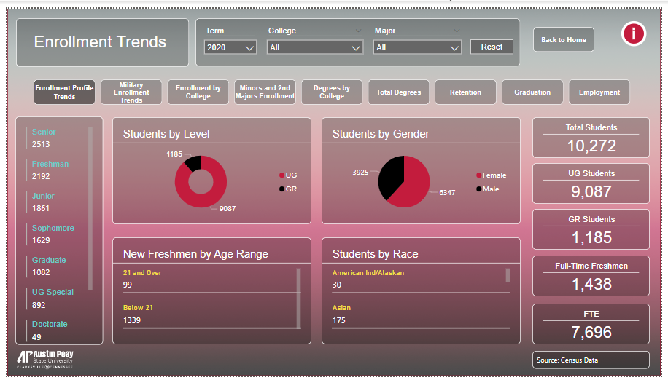Open the Term 2020 dropdown

[230, 47]
